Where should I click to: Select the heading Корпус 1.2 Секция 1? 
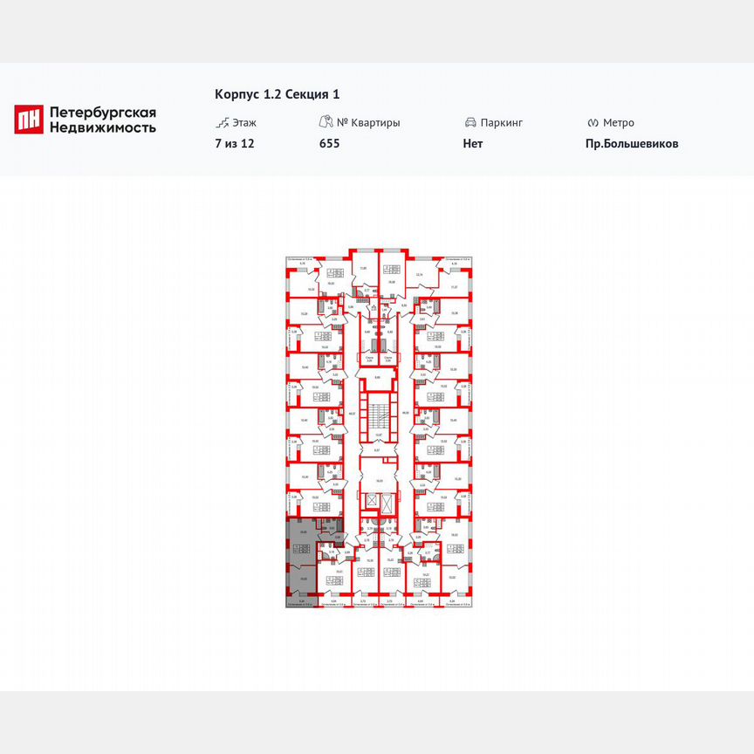277,94
